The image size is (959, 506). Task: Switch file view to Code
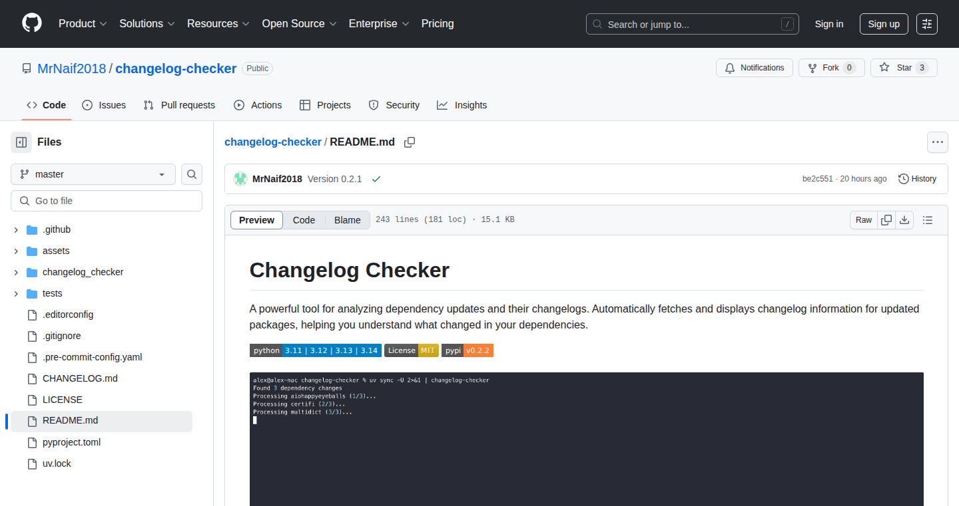click(x=304, y=220)
